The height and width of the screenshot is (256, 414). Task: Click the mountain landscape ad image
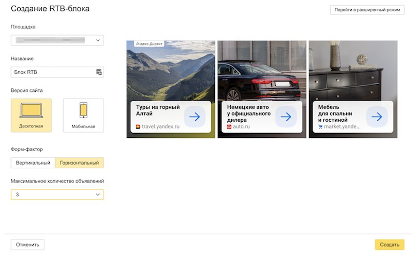pos(171,71)
